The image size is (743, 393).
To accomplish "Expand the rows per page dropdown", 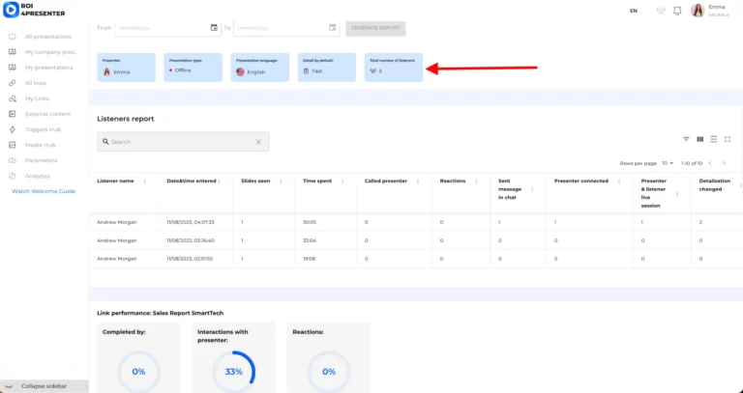I will 668,163.
